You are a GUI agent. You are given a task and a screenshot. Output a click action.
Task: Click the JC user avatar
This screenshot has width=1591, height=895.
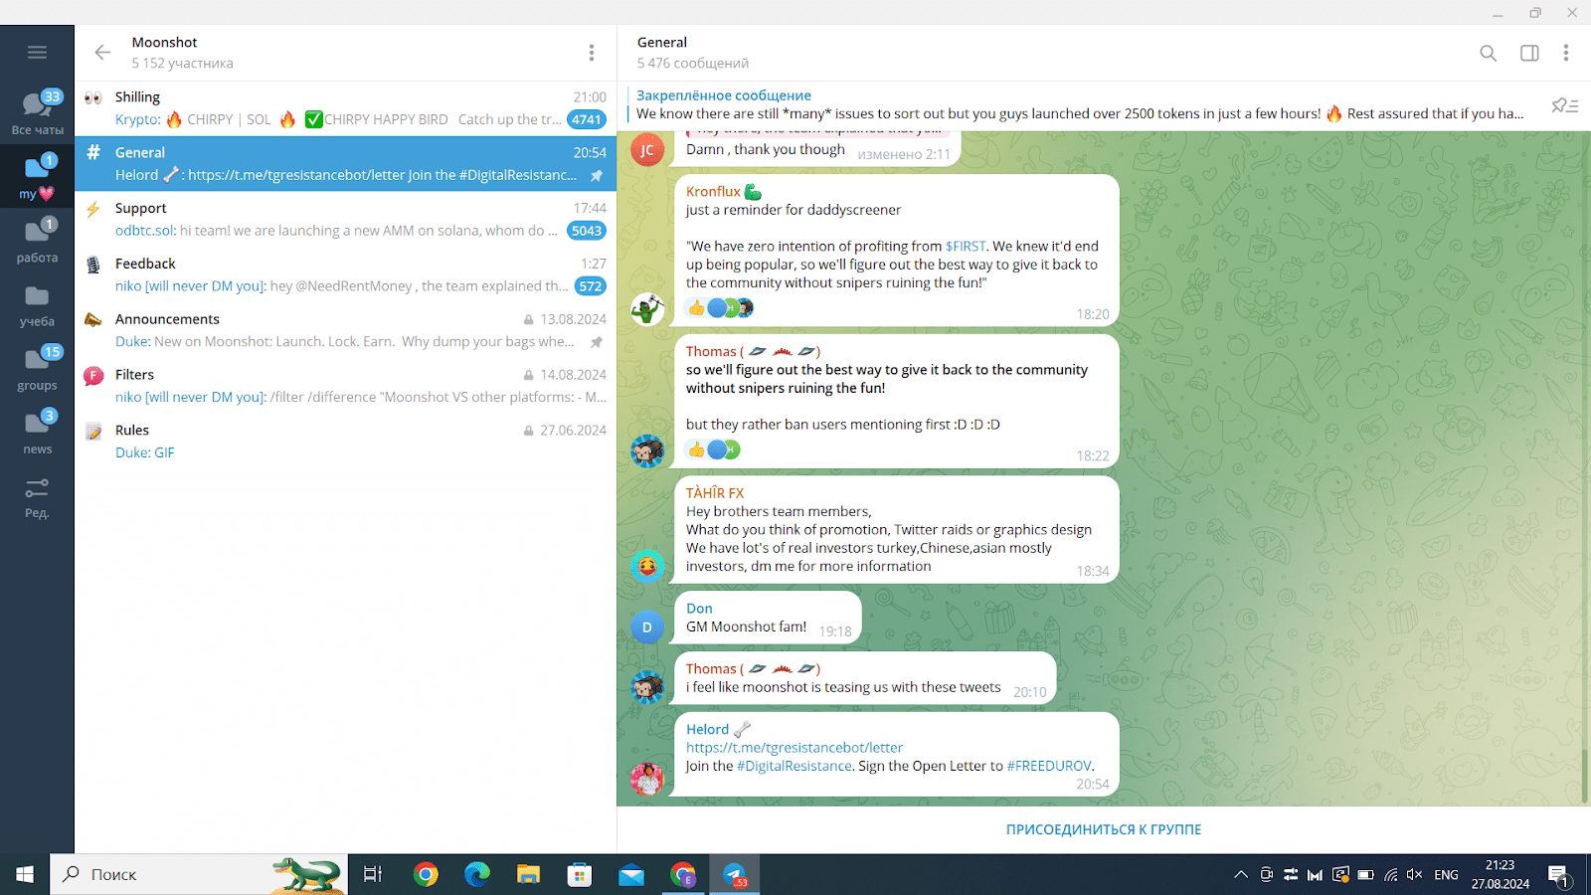(647, 150)
